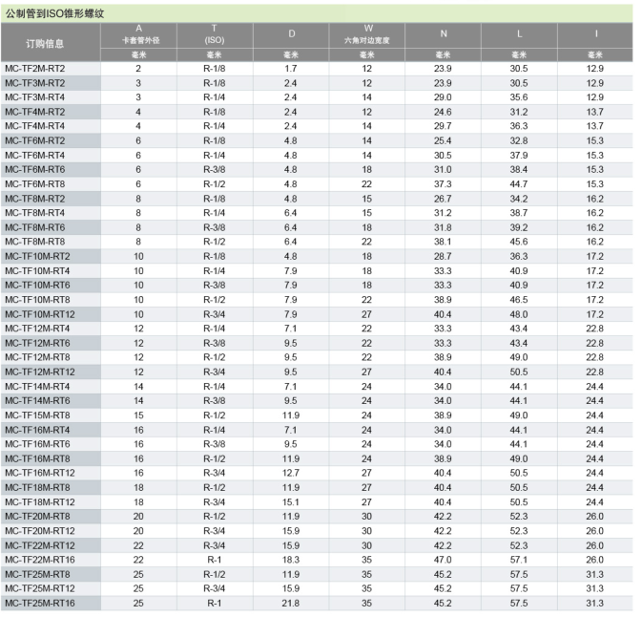Select part number MC-TF22M-RT16

tap(40, 560)
